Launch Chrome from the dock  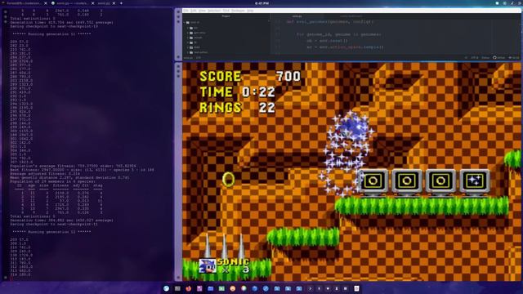[244, 288]
